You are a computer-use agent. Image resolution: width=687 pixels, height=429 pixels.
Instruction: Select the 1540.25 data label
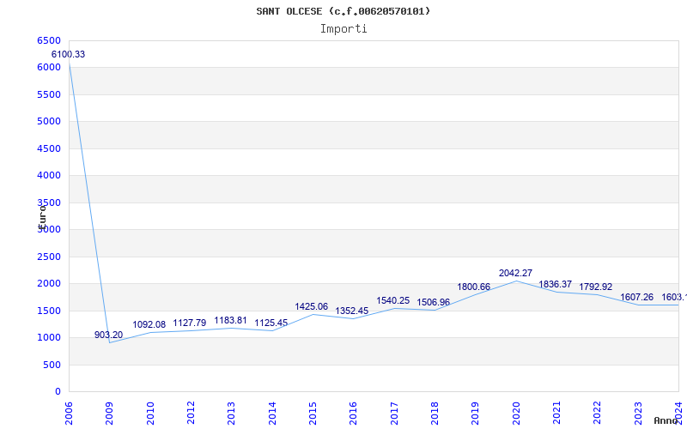click(x=393, y=301)
